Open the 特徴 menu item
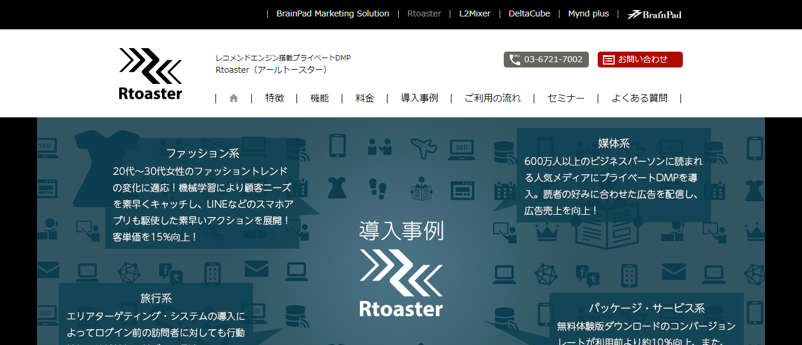The image size is (802, 345). click(275, 98)
